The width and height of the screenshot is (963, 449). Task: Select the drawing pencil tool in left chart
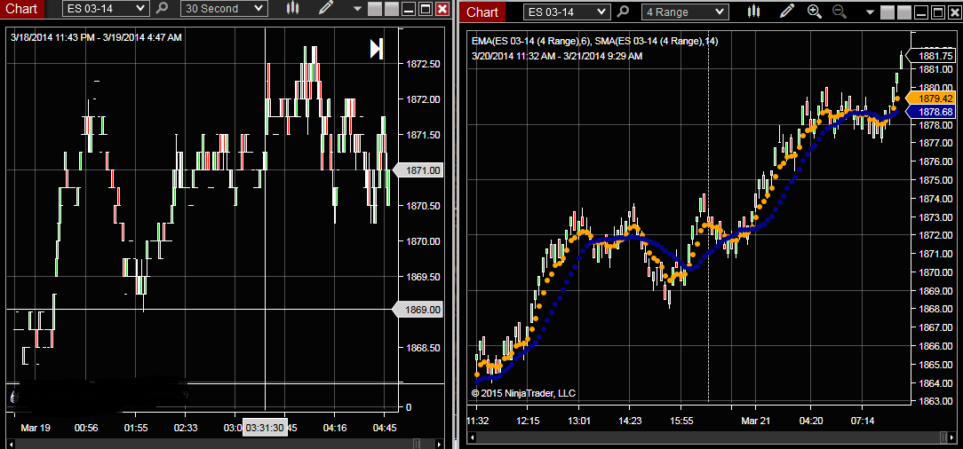click(x=325, y=9)
